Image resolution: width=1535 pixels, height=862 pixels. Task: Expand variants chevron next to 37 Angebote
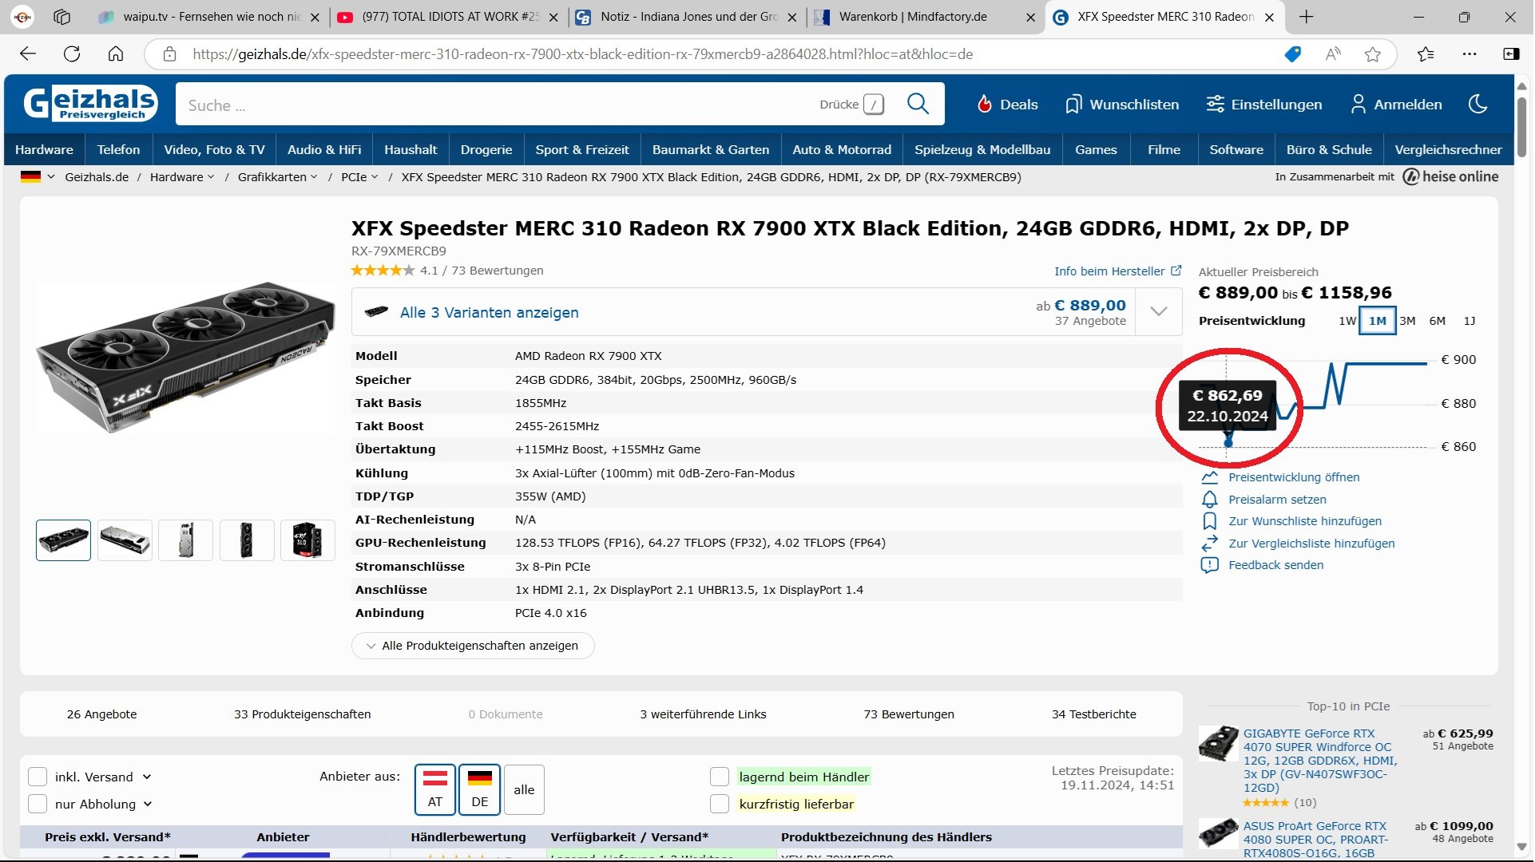click(x=1158, y=312)
